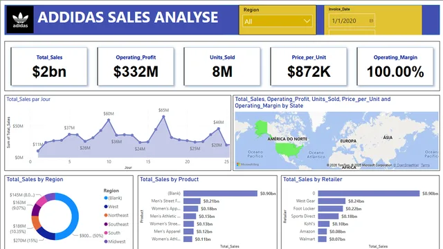Select the Sports Direct bar $0.18bn
Viewport: 443px width, 249px height.
point(328,216)
